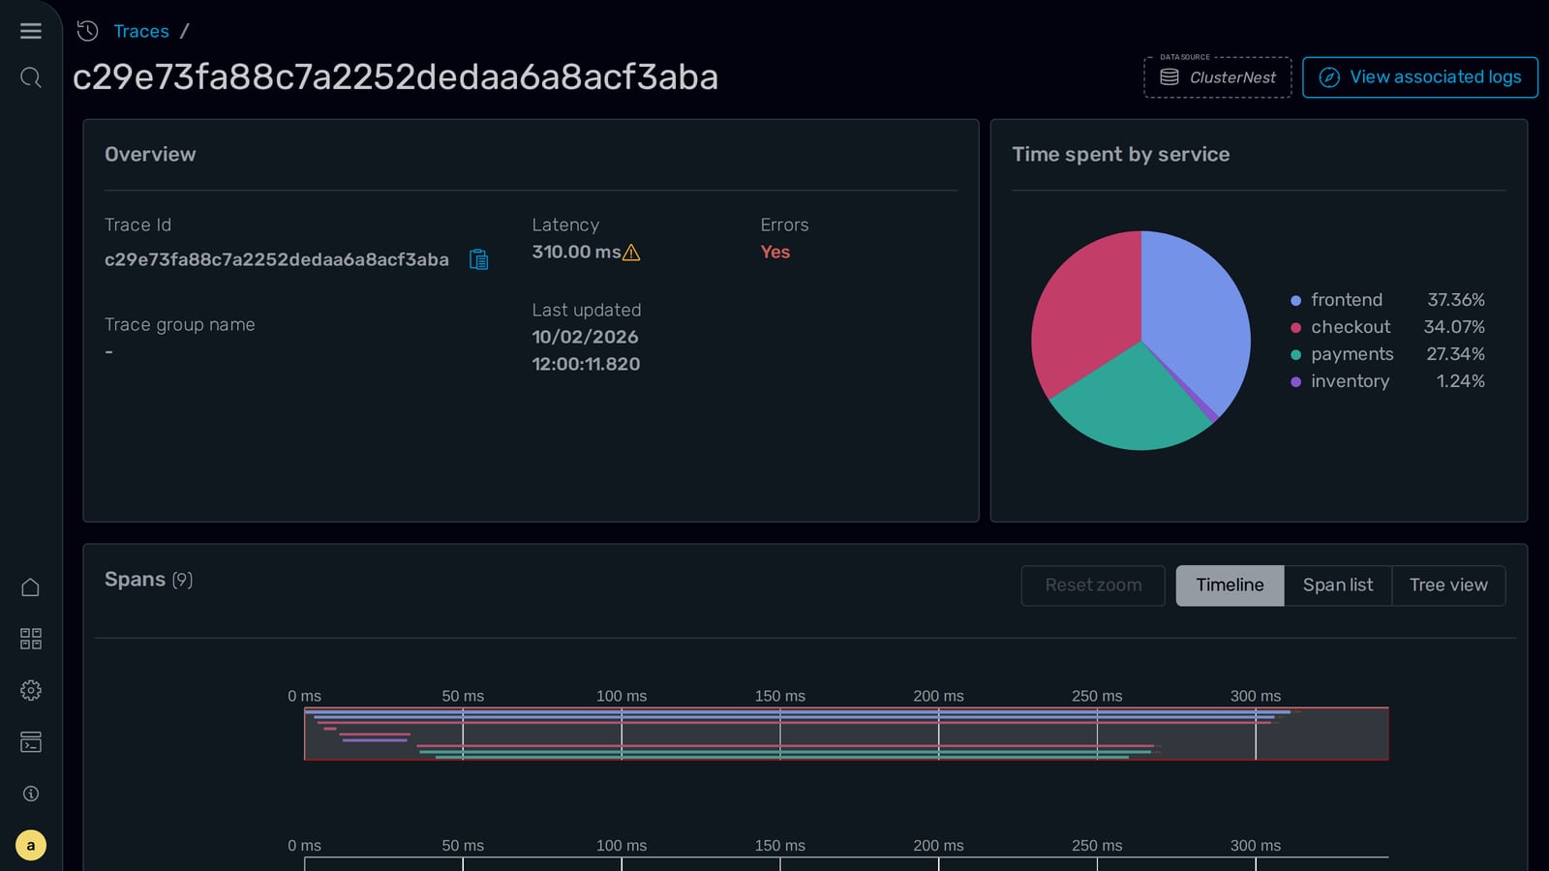Click the Spans (9) heading
This screenshot has width=1549, height=871.
coord(149,580)
